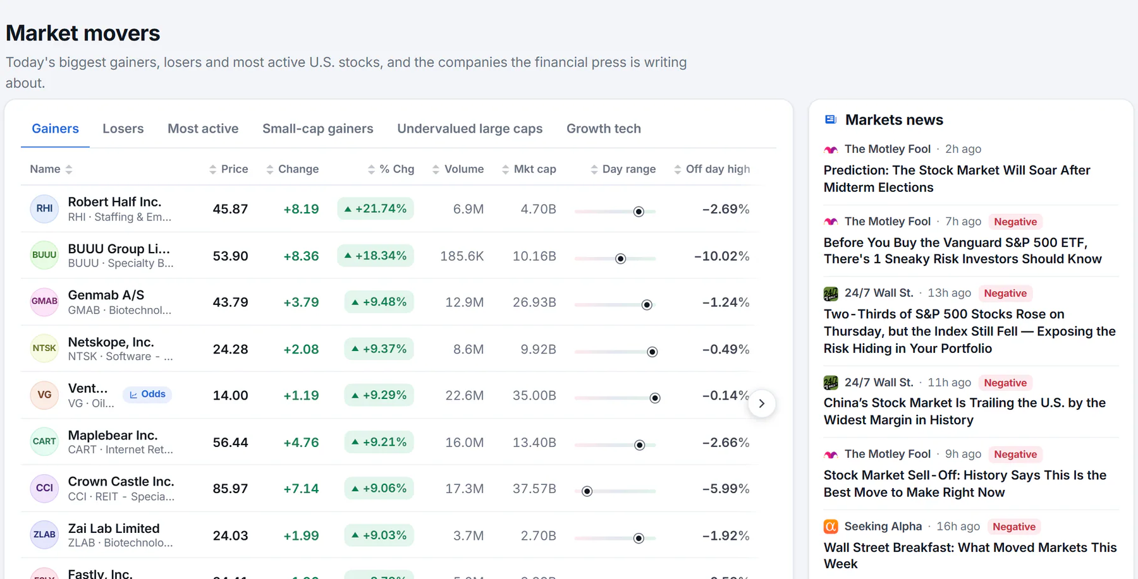Switch to Small-cap gainers tab
Image resolution: width=1138 pixels, height=579 pixels.
pyautogui.click(x=318, y=129)
